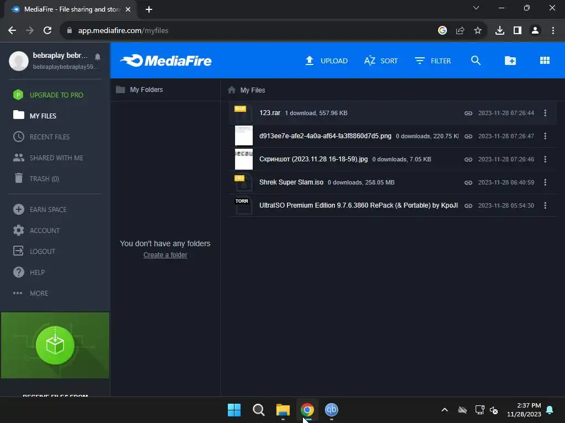Click the green box promo banner
The image size is (565, 423).
click(55, 345)
